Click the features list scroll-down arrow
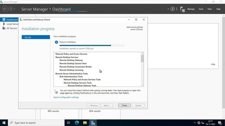 point(142,85)
